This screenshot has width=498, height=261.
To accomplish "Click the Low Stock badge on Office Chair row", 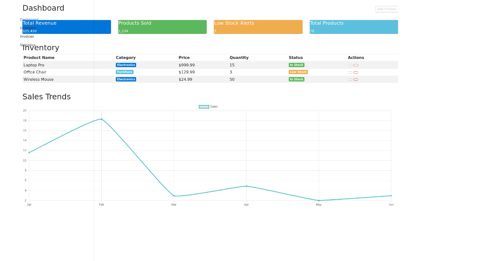I will 298,72.
